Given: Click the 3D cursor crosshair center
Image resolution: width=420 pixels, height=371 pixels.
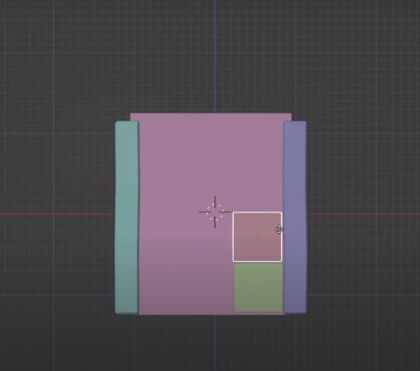Looking at the screenshot, I should [x=215, y=213].
